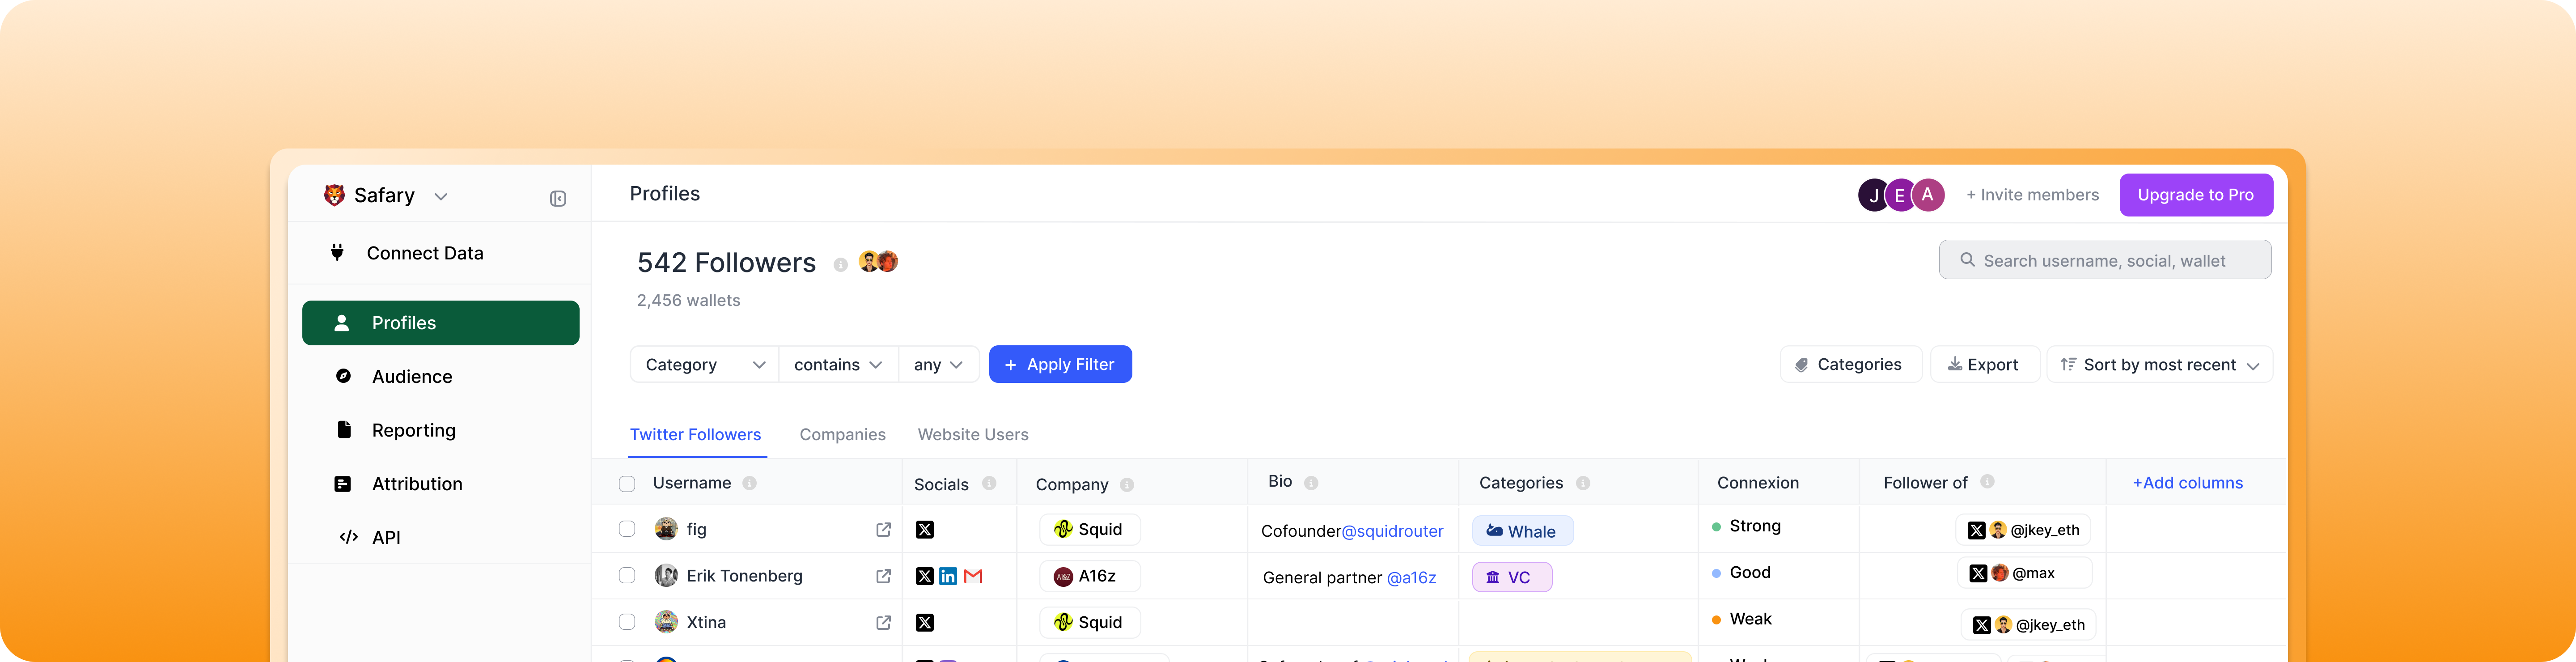Image resolution: width=2576 pixels, height=662 pixels.
Task: Expand the Category filter dropdown
Action: (704, 365)
